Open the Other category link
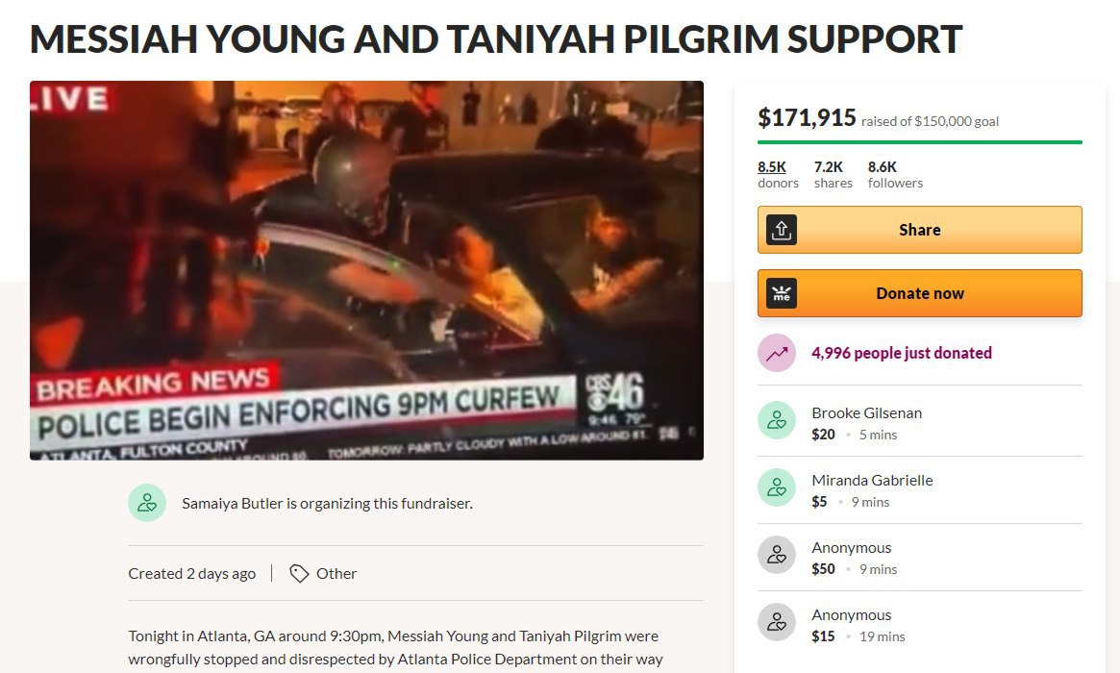This screenshot has height=673, width=1120. point(336,574)
